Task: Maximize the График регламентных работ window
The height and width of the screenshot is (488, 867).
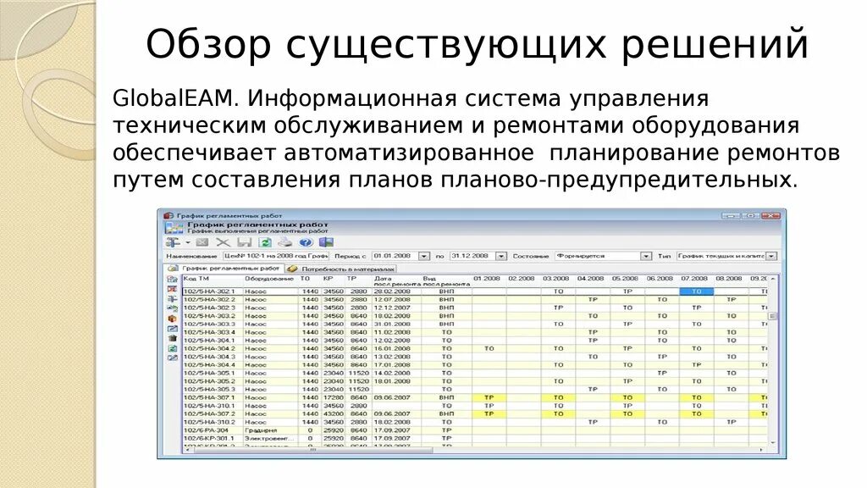Action: coord(750,215)
